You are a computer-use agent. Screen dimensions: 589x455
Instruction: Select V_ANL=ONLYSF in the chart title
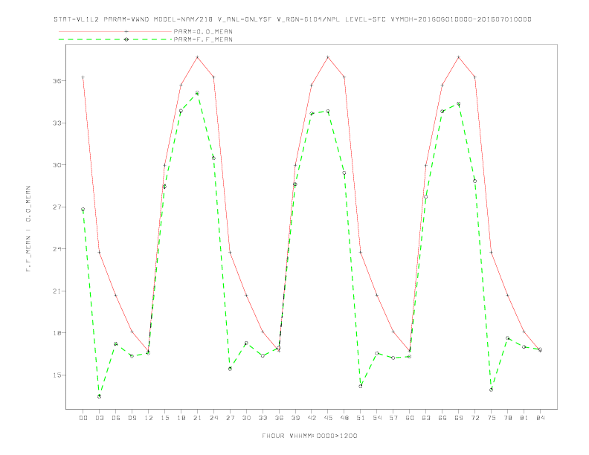tap(245, 19)
